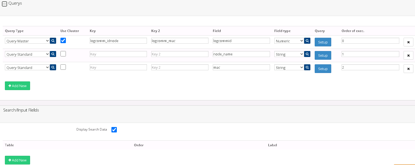Screen dimensions: 415x165
Task: Click Setup button for logcommid query
Action: [323, 42]
